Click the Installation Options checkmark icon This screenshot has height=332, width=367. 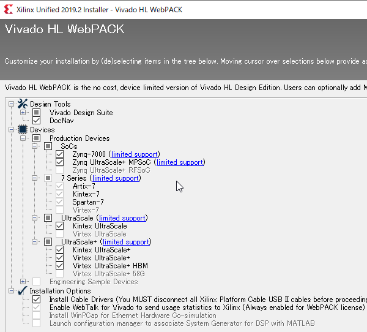point(22,291)
